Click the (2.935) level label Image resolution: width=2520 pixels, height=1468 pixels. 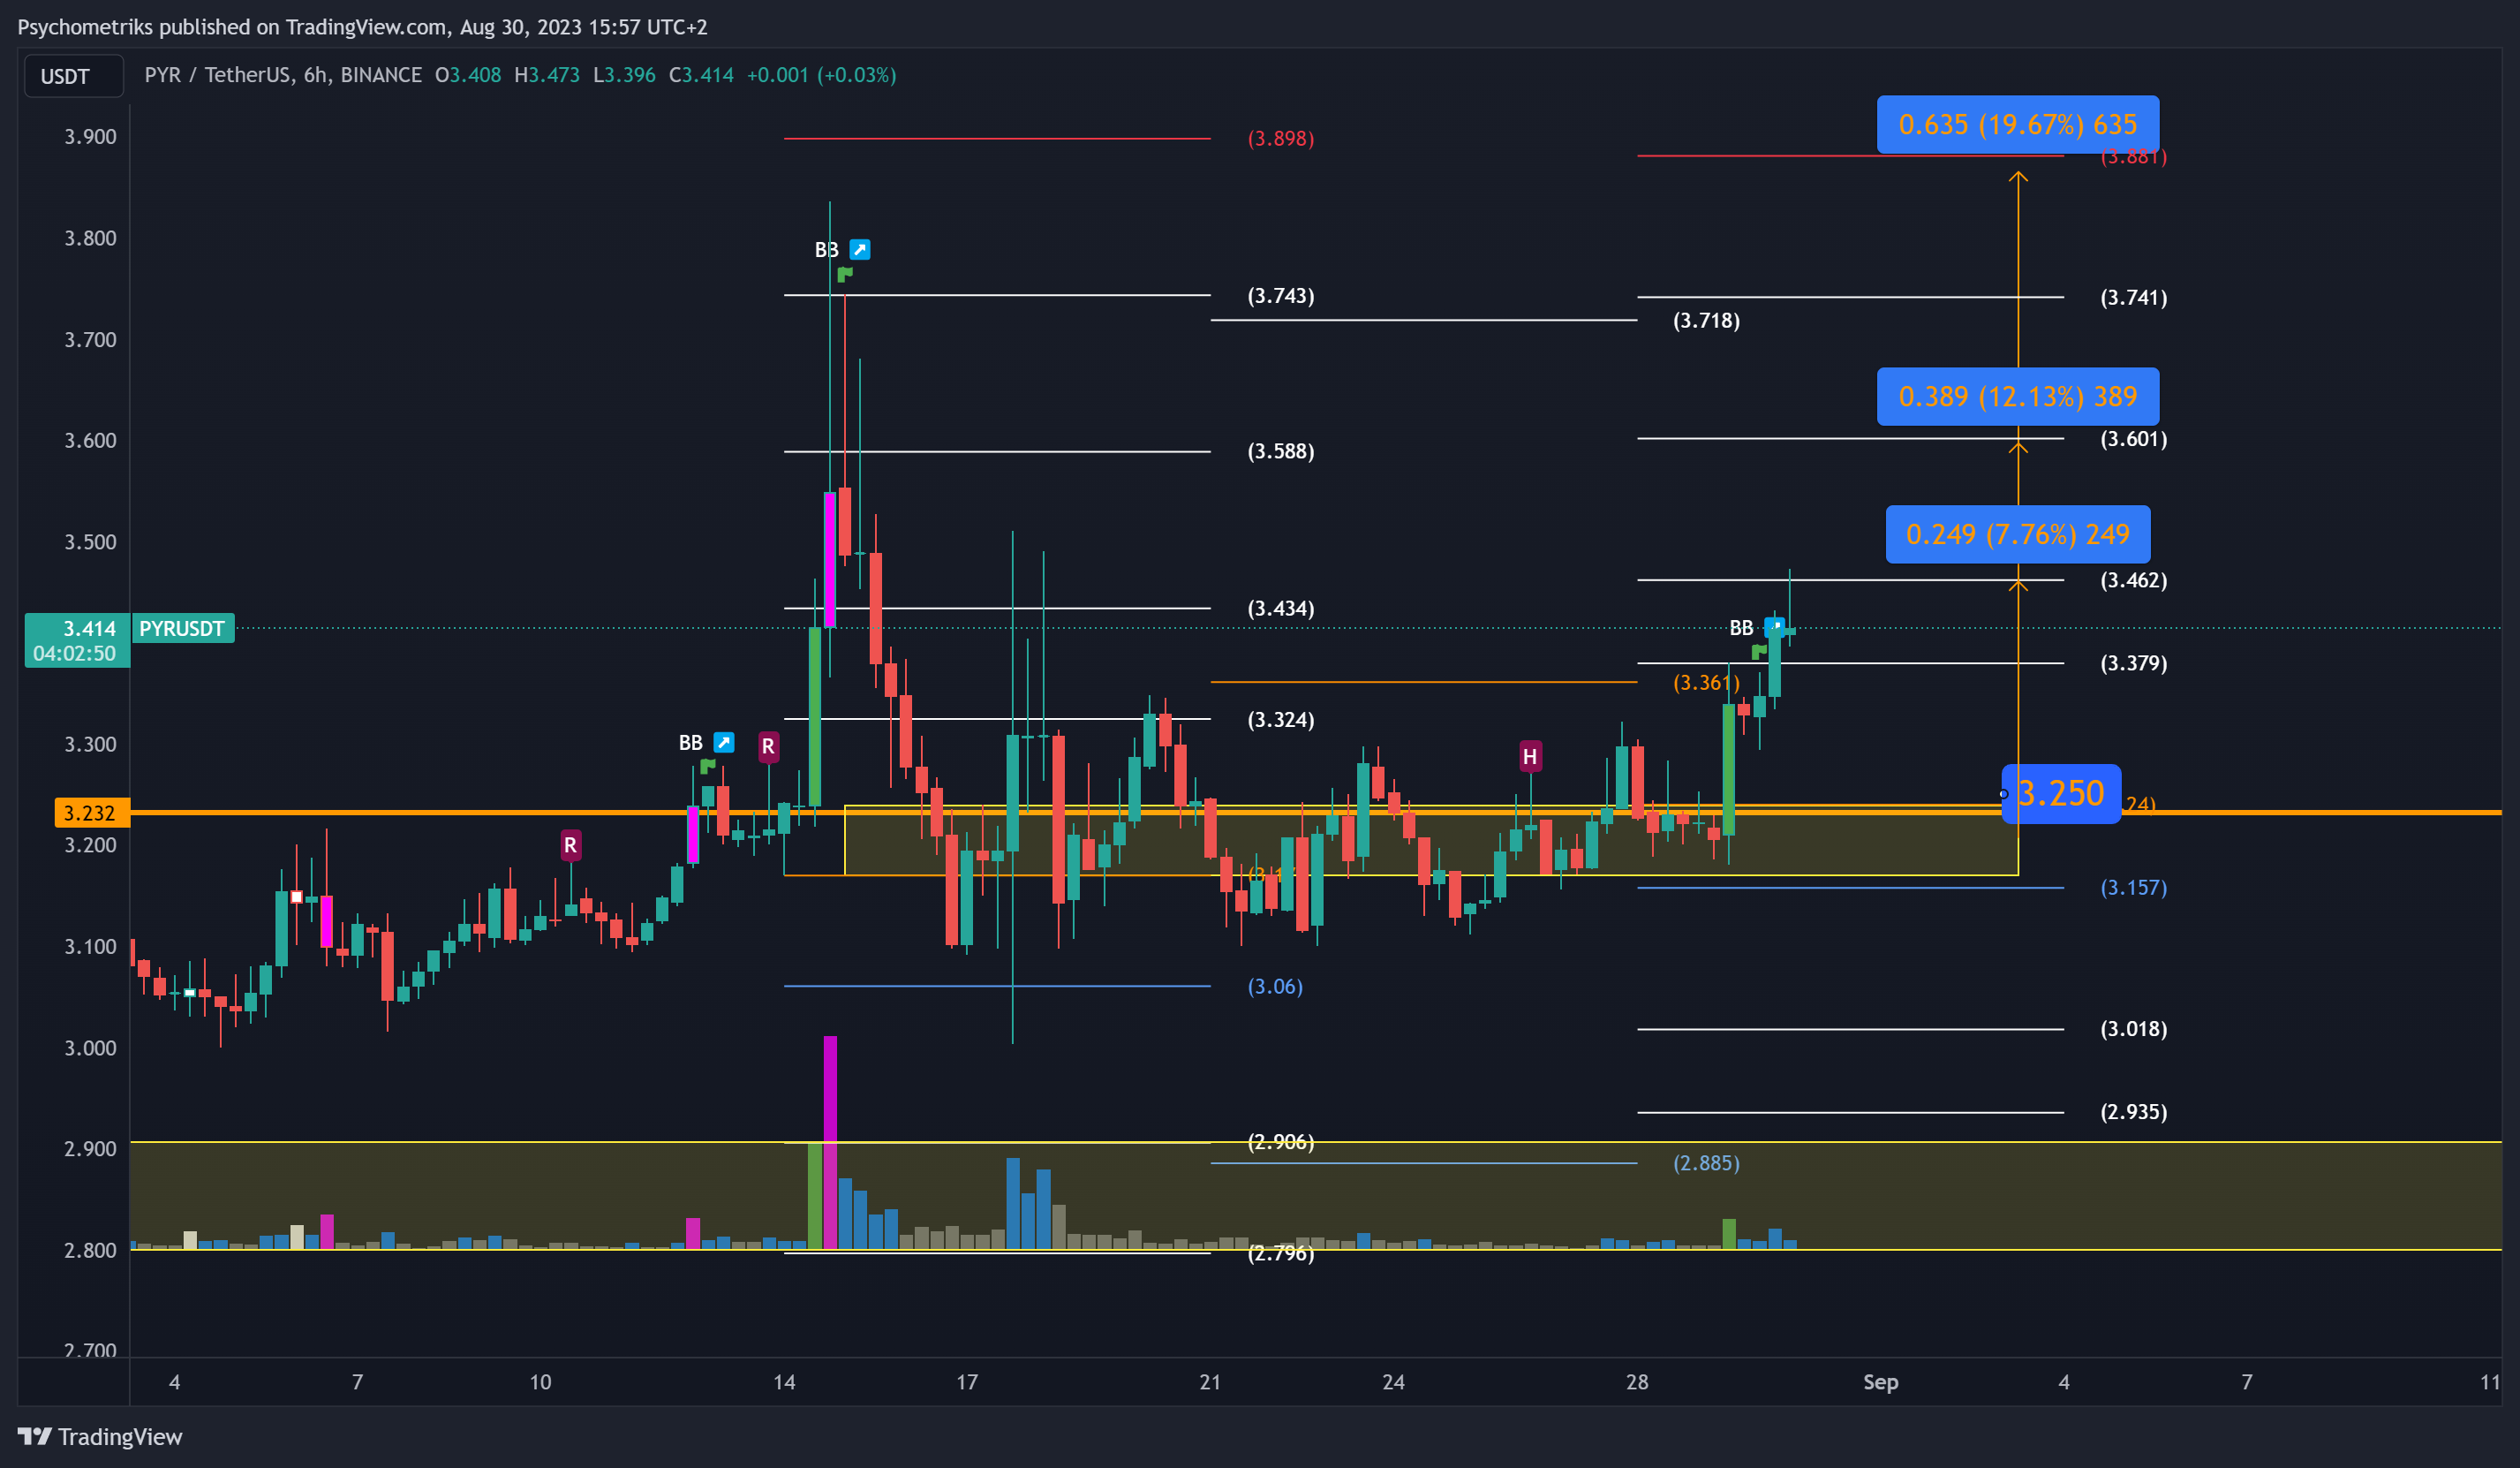(2133, 1112)
